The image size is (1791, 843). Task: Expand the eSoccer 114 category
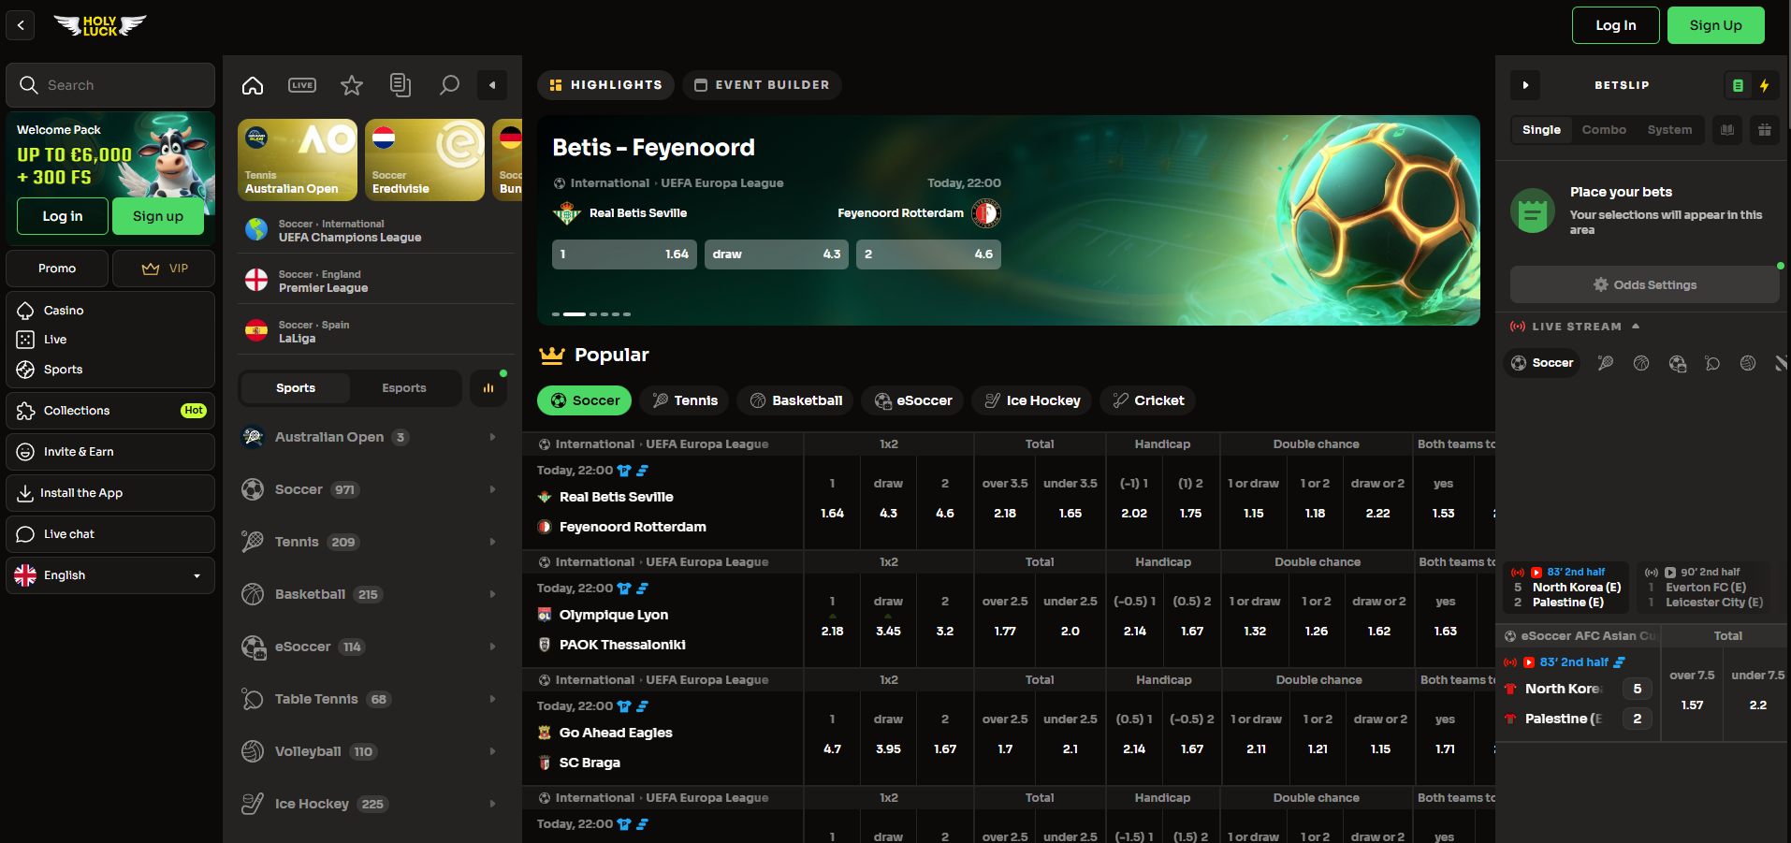(x=371, y=647)
